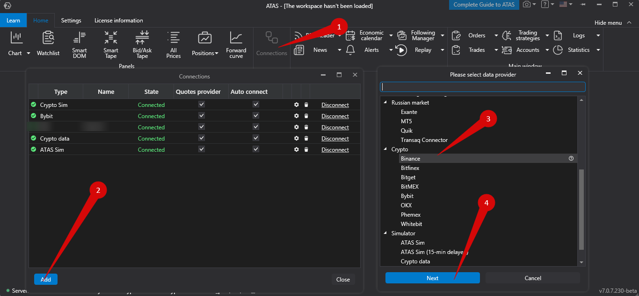Toggle Quotes provider checkbox for Bybit
The image size is (639, 296).
pyautogui.click(x=202, y=116)
